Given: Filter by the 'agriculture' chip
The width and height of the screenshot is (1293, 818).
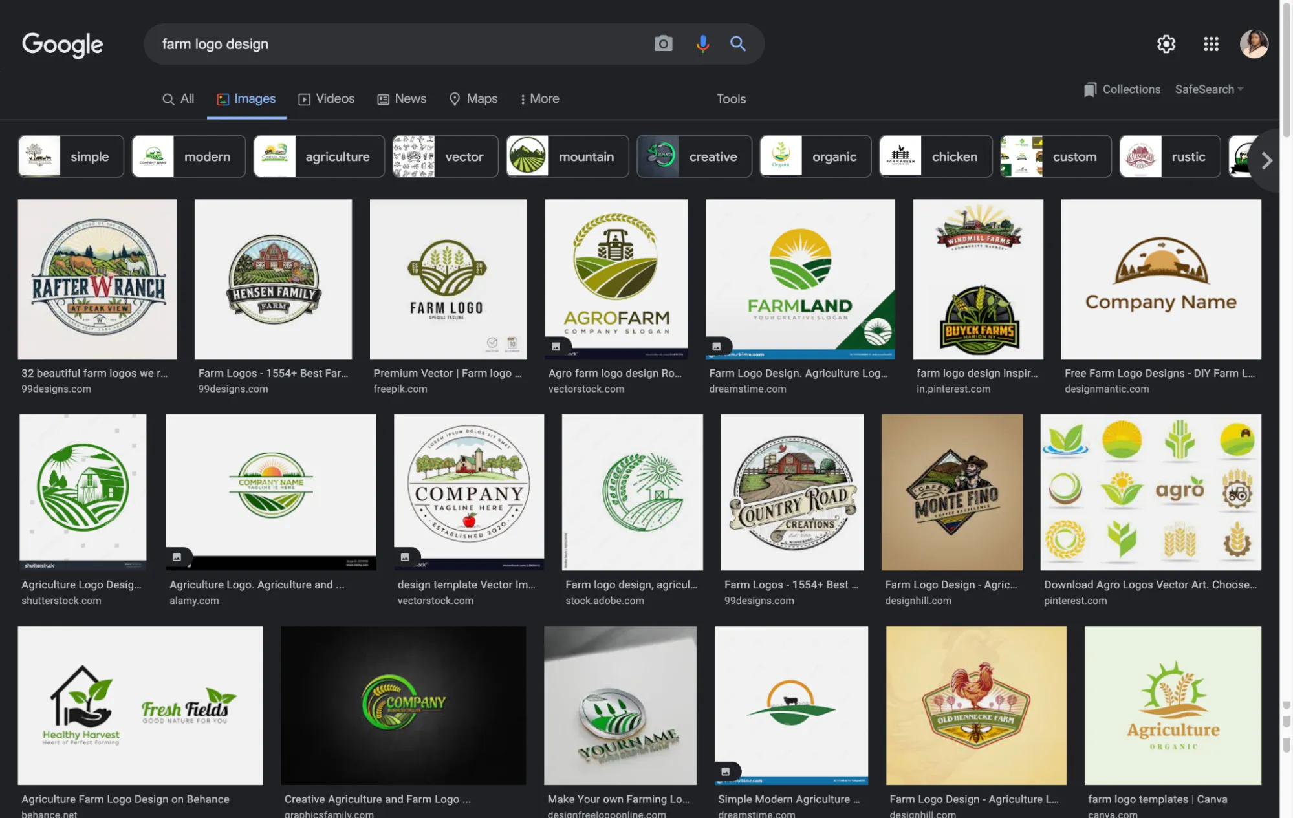Looking at the screenshot, I should (x=319, y=156).
